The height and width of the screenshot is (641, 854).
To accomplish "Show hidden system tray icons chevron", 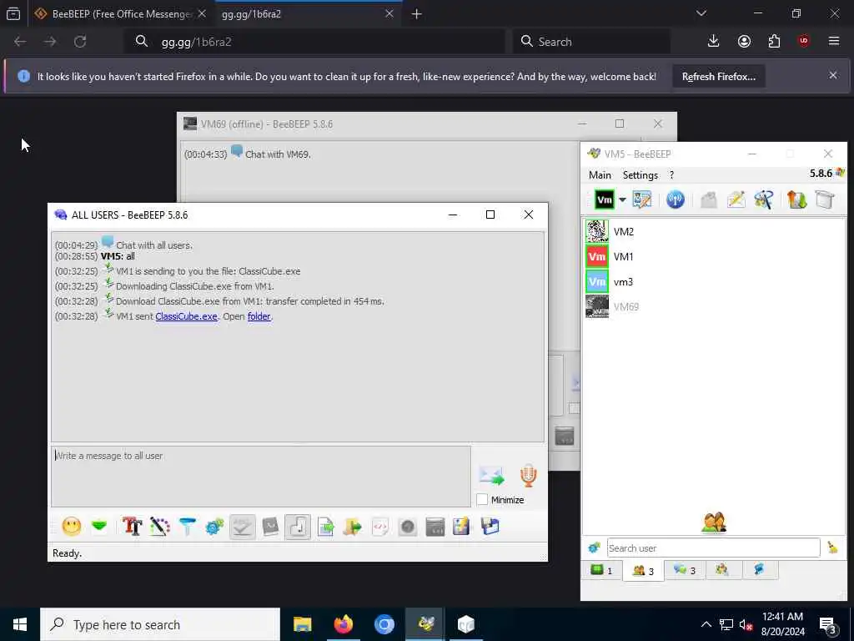I will tap(706, 624).
